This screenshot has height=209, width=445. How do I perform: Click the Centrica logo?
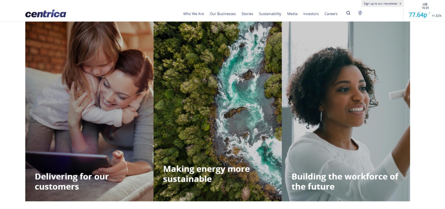46,14
